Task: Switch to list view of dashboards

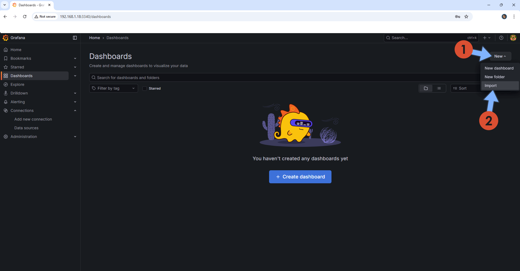Action: 439,88
